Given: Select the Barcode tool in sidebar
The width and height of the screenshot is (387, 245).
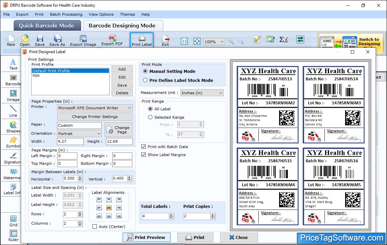Looking at the screenshot, I should coord(13,80).
